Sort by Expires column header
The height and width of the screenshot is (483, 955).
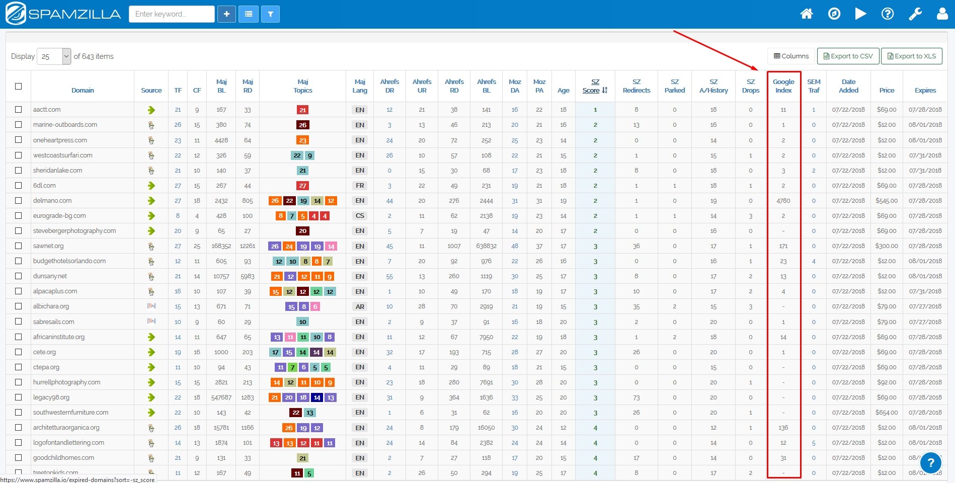point(925,91)
